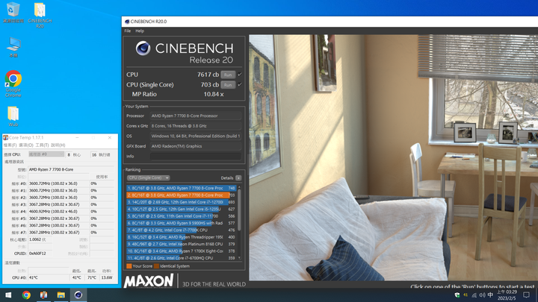Image resolution: width=538 pixels, height=302 pixels.
Task: Select the Wub folder on the desktop
Action: coord(13,116)
